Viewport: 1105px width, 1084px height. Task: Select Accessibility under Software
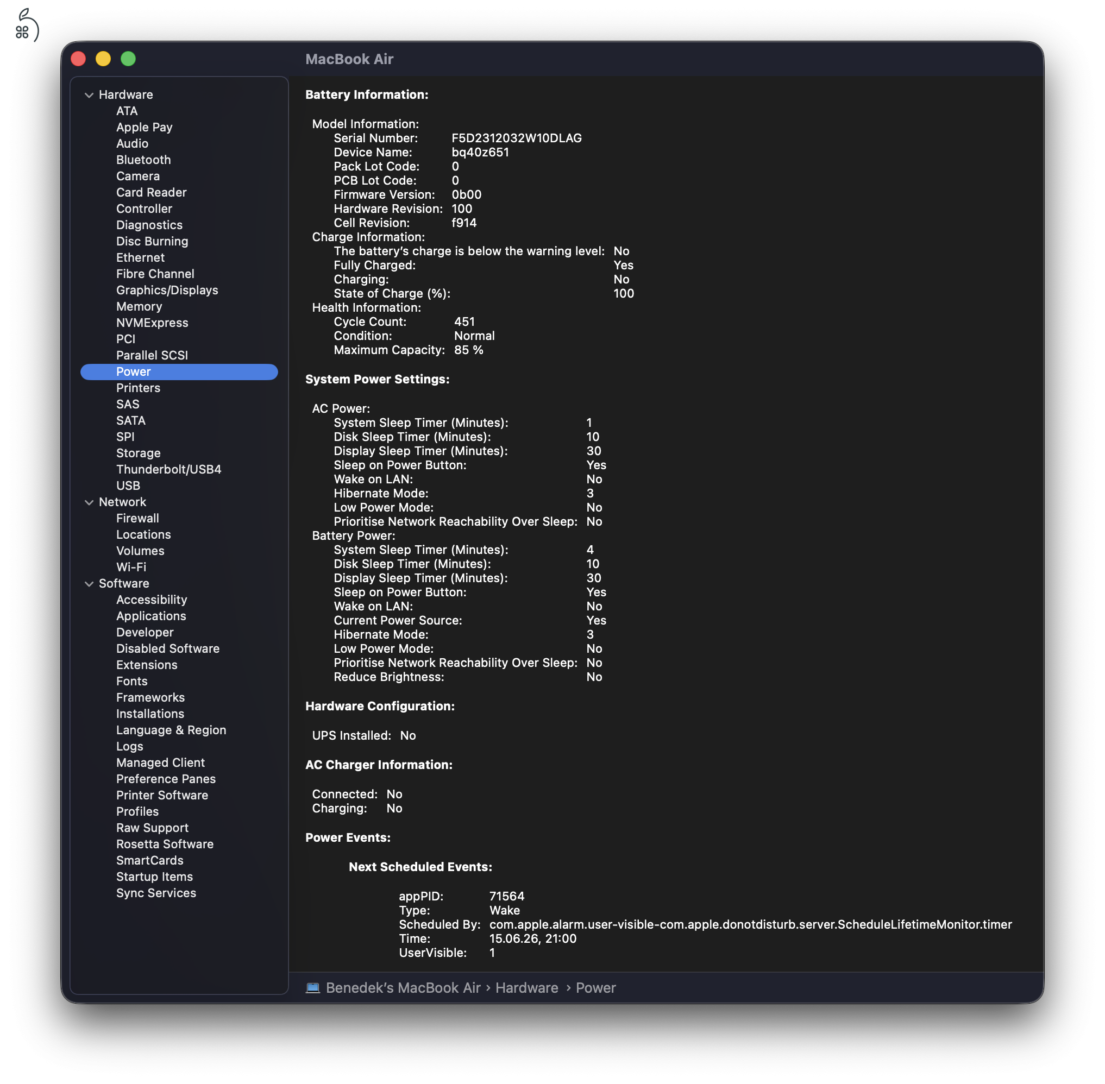tap(152, 600)
